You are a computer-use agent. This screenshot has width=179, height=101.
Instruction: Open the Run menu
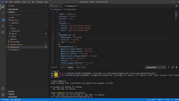[33, 2]
